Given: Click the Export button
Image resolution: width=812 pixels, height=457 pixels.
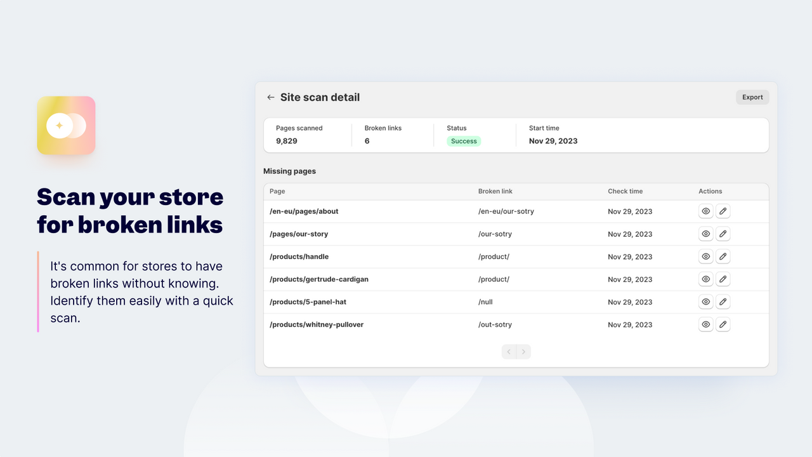Looking at the screenshot, I should (x=752, y=96).
